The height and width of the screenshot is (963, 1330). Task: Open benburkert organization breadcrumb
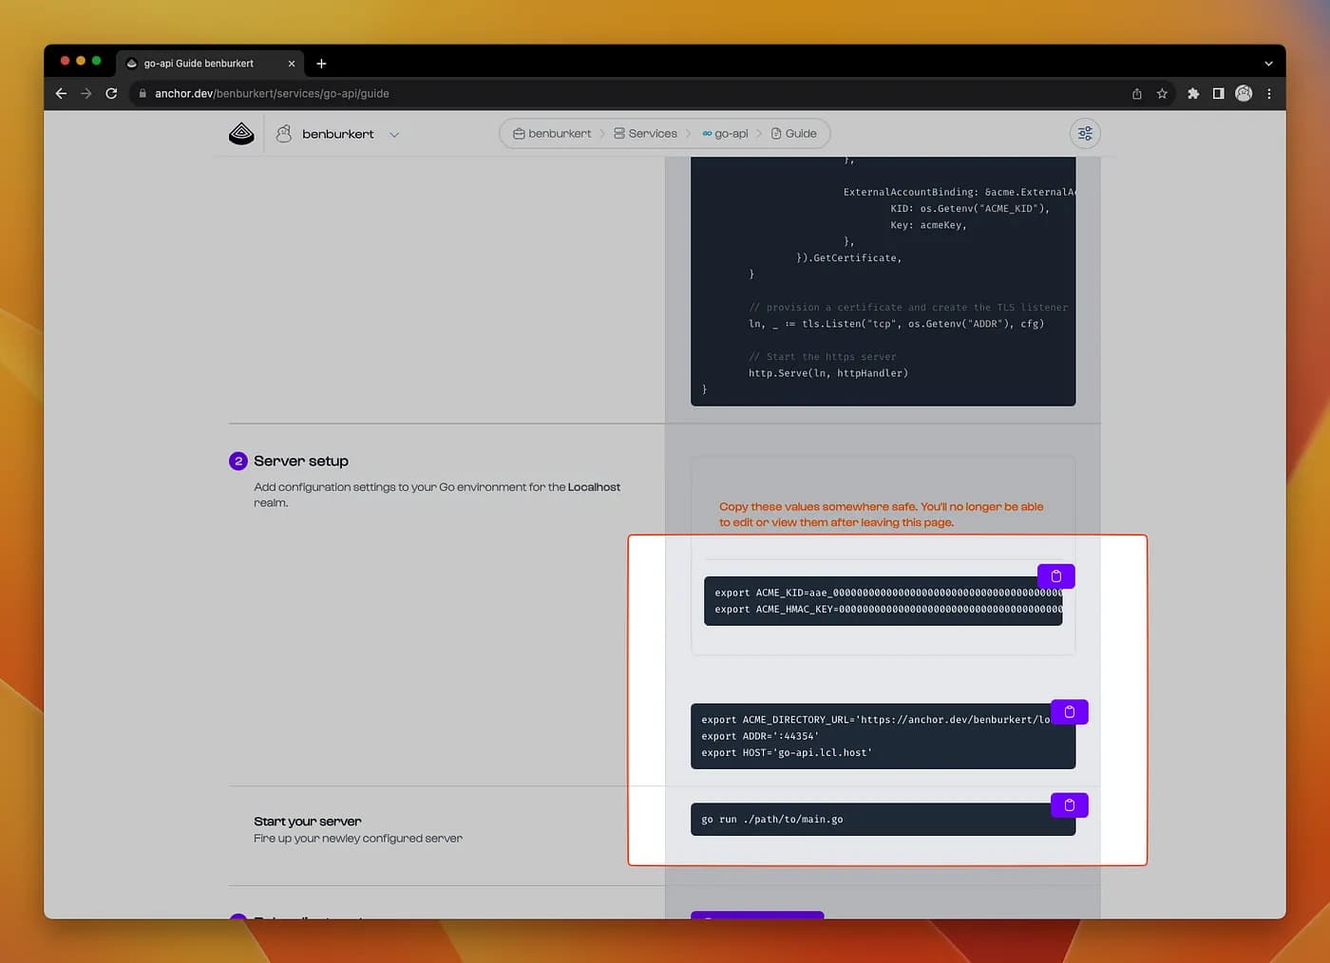point(553,134)
